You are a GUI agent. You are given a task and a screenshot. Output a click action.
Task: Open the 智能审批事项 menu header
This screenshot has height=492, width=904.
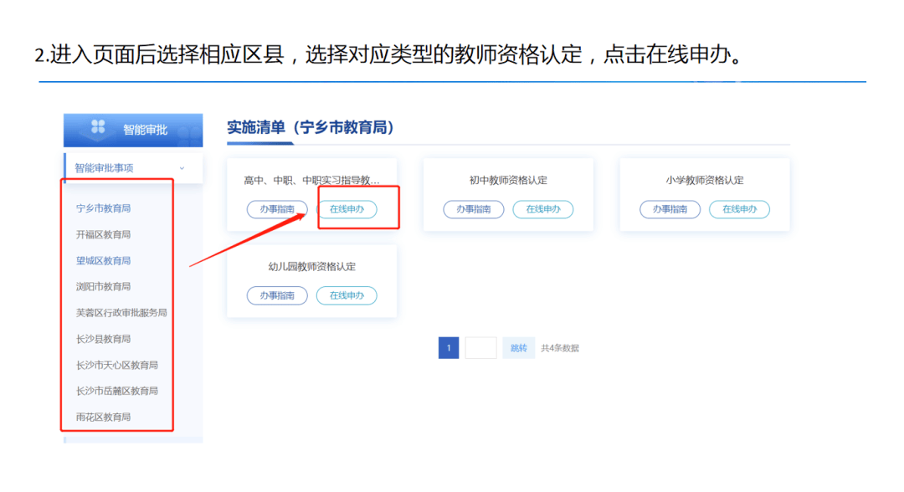tap(133, 168)
